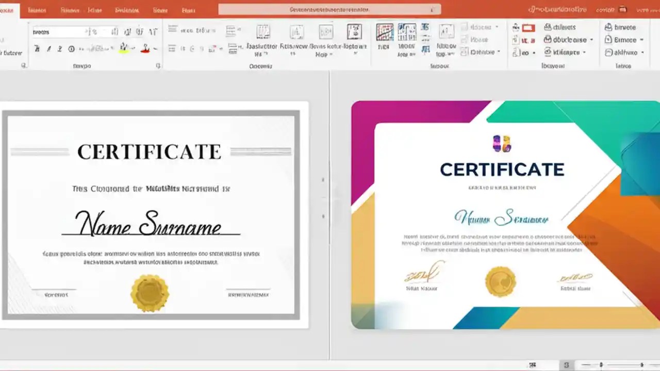The height and width of the screenshot is (371, 660).
Task: Toggle strikethrough formatting
Action: [x=72, y=48]
